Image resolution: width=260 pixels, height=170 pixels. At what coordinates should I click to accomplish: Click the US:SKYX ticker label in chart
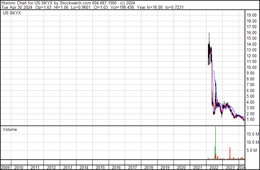pos(10,13)
